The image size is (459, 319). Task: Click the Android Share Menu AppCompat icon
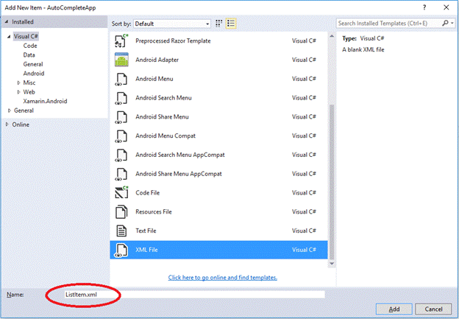121,174
